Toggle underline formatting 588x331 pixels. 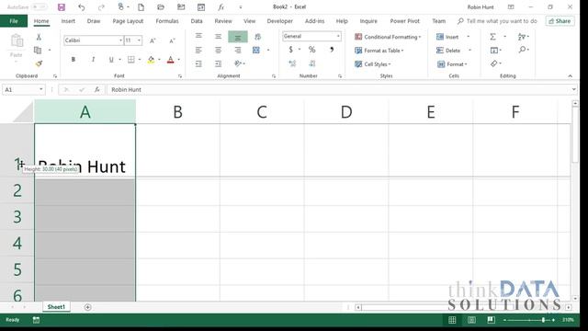click(111, 59)
